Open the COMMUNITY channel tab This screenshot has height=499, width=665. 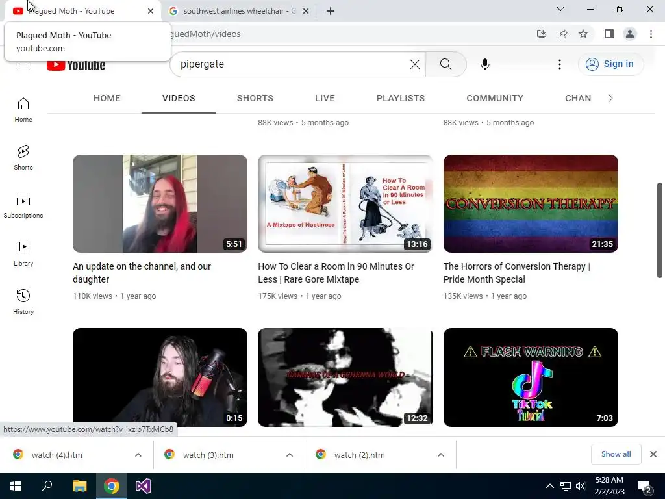pos(495,98)
